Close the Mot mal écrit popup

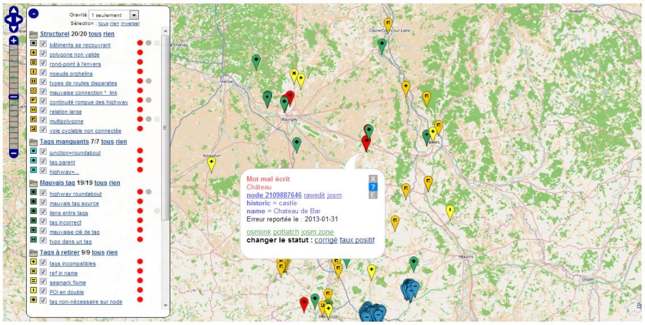(x=373, y=179)
